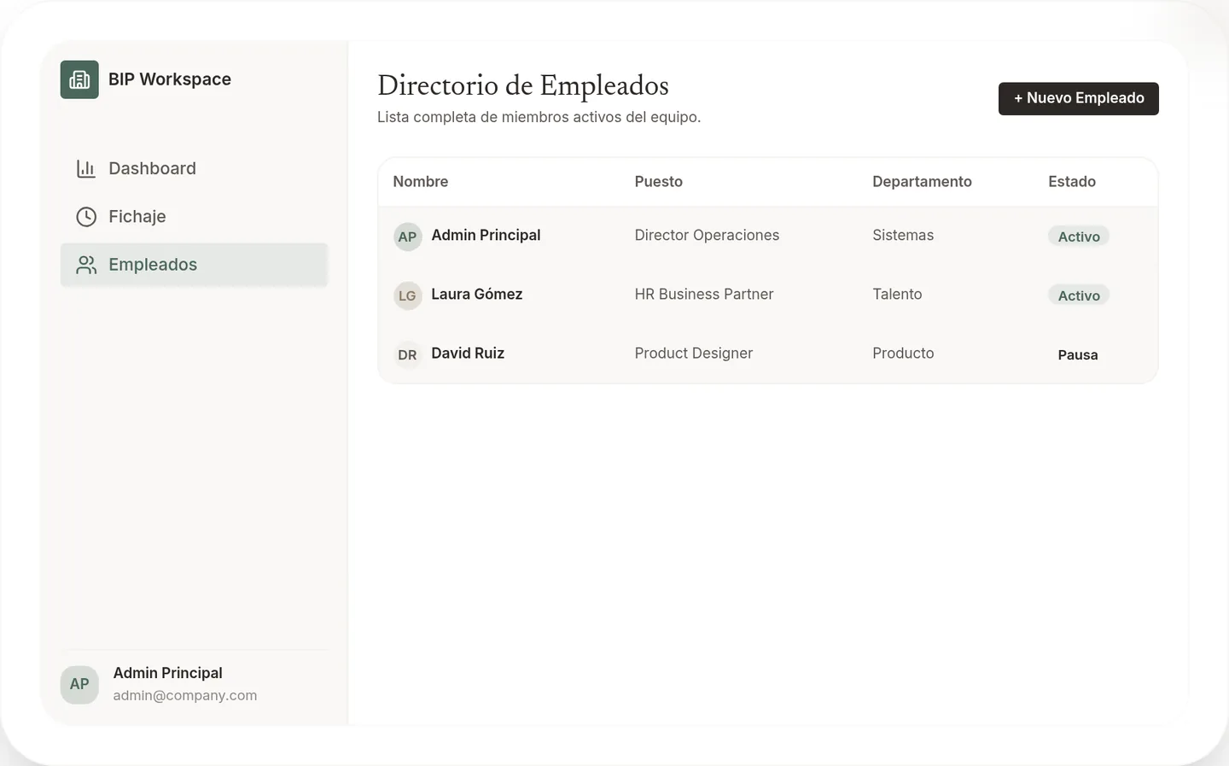The height and width of the screenshot is (766, 1229).
Task: Click the HR Business Partner cell
Action: [x=704, y=294]
